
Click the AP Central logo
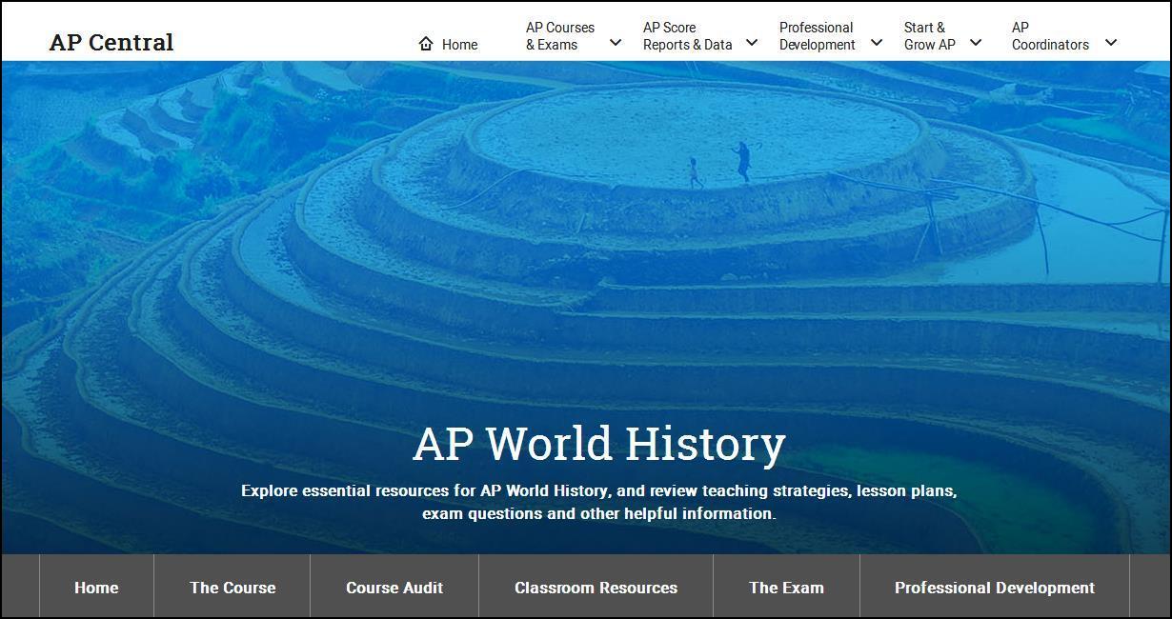click(x=111, y=42)
